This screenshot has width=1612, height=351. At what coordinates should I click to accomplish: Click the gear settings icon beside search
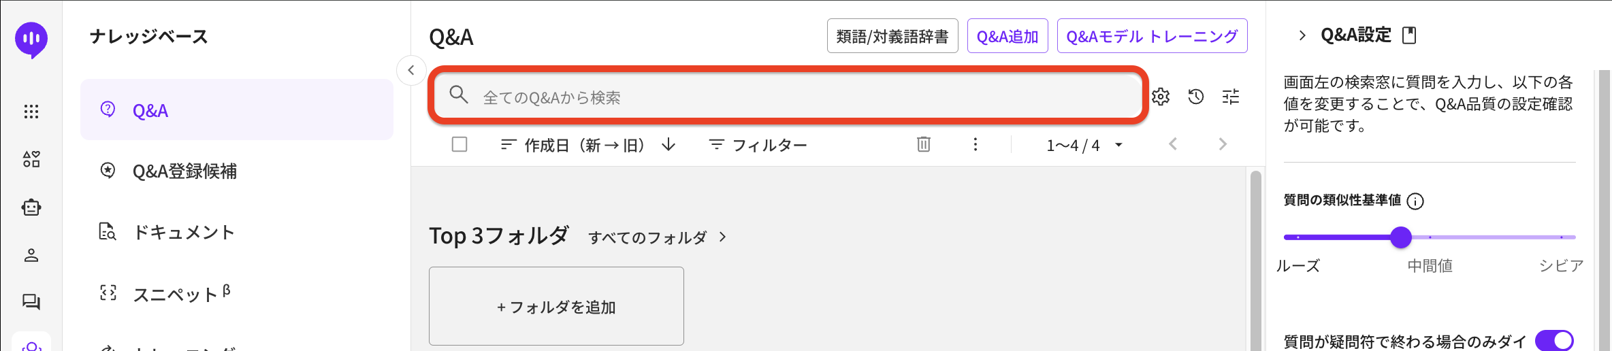tap(1161, 97)
